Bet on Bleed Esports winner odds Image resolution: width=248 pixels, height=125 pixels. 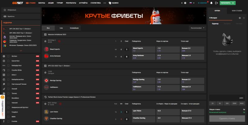pos(144,50)
